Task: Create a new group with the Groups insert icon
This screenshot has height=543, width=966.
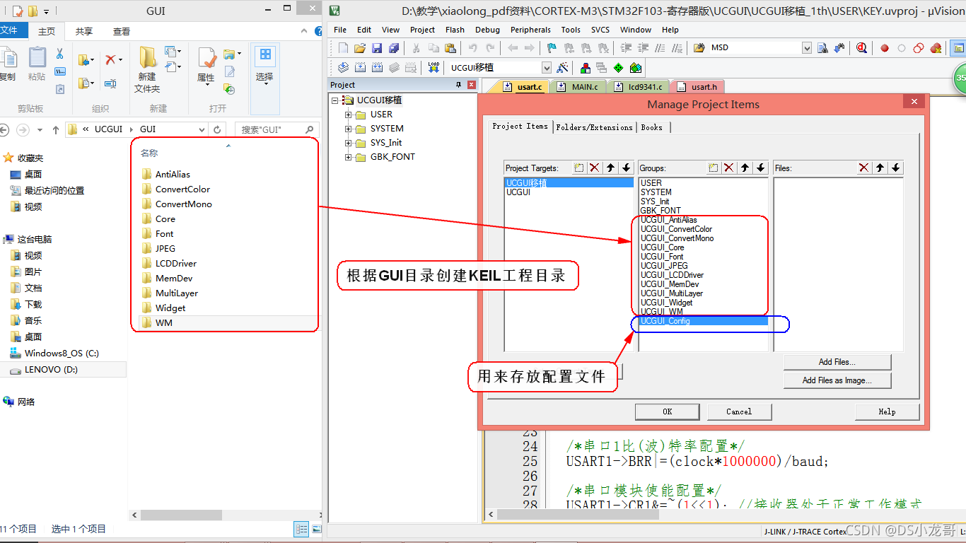Action: coord(713,168)
